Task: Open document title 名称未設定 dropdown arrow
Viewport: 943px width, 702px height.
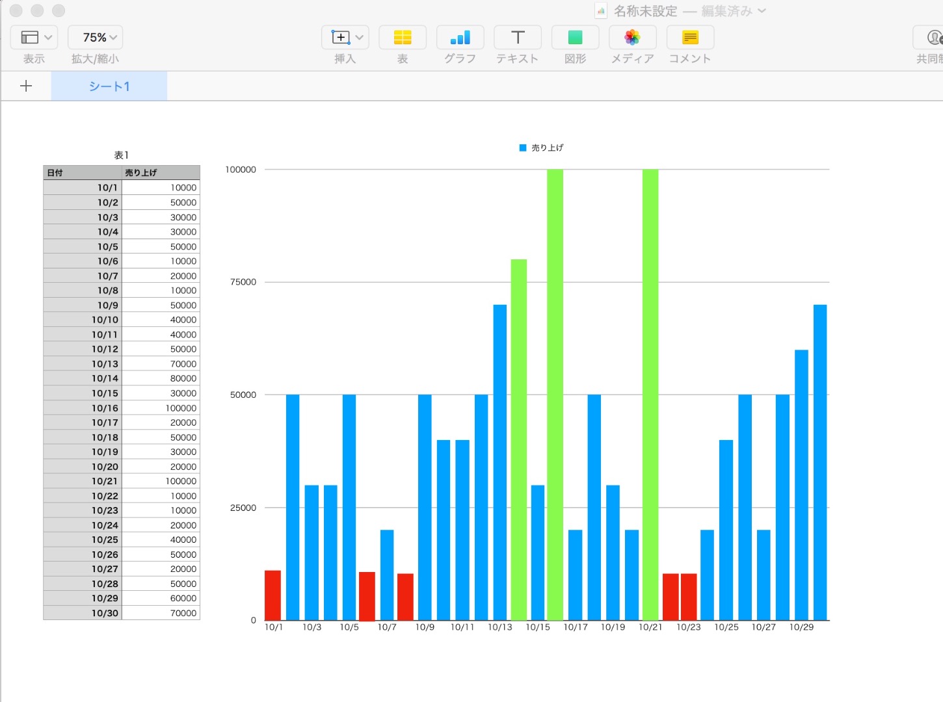Action: (x=762, y=11)
